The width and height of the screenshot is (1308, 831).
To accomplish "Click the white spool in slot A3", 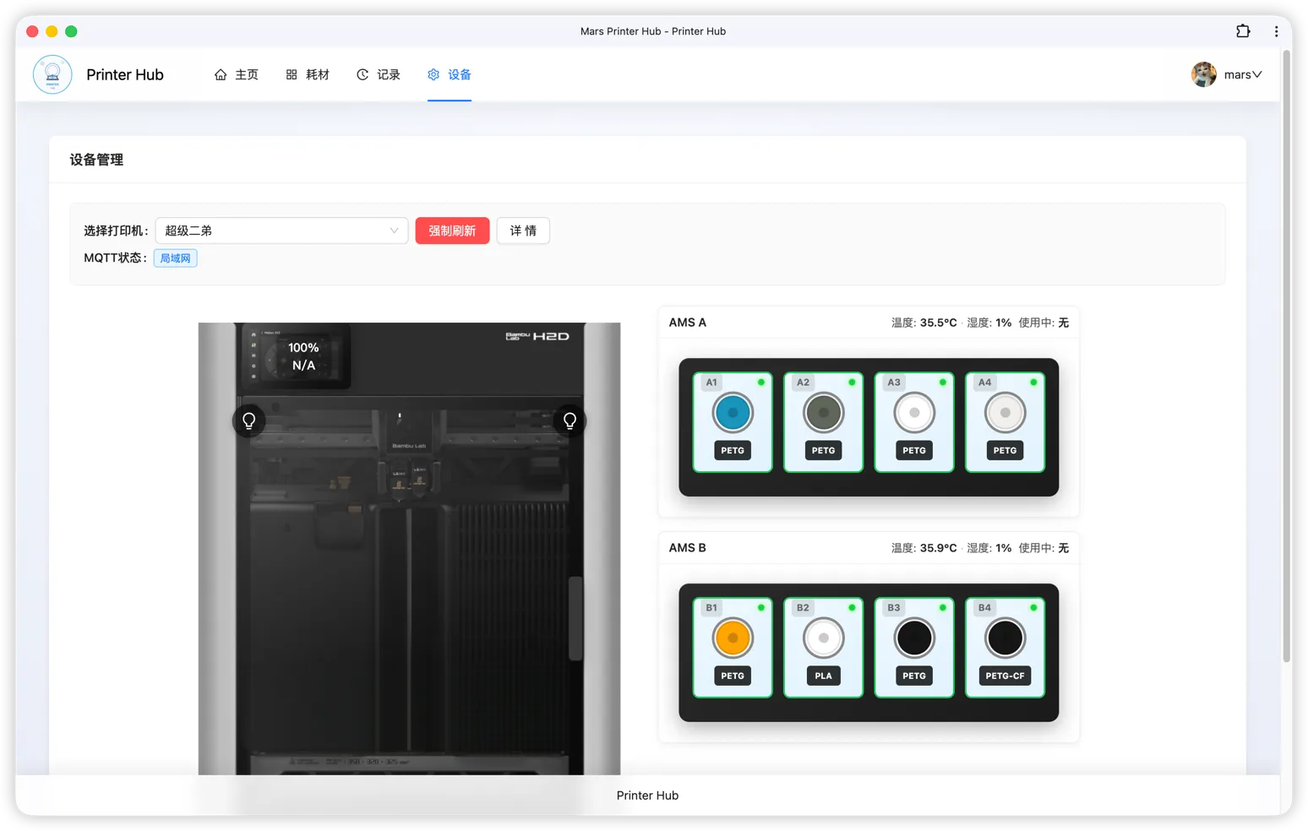I will [914, 413].
